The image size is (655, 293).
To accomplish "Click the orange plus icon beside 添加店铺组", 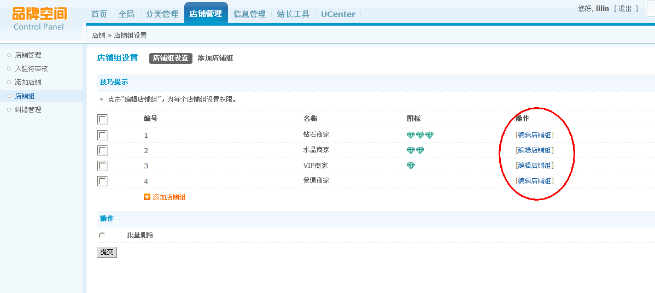I will click(x=147, y=197).
